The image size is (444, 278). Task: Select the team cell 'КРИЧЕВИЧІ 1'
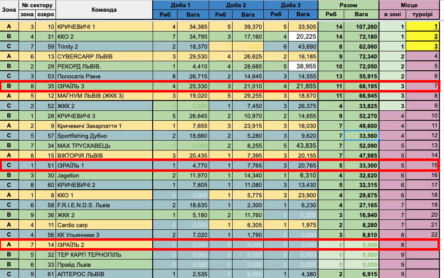[104, 27]
